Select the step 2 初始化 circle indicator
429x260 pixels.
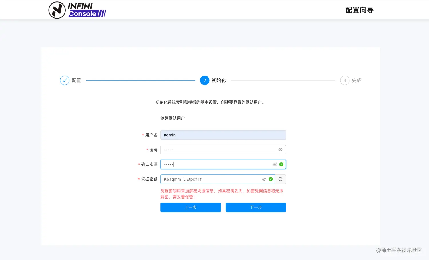click(204, 80)
